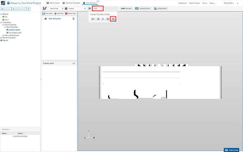The width and height of the screenshot is (243, 152).
Task: Click the time-step value input field
Action: (98, 8)
